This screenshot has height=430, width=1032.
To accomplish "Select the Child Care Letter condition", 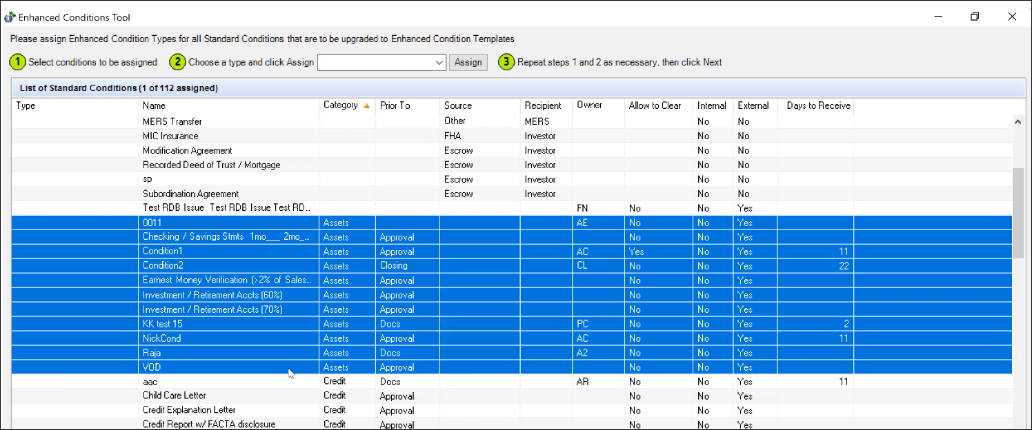I will (x=513, y=396).
